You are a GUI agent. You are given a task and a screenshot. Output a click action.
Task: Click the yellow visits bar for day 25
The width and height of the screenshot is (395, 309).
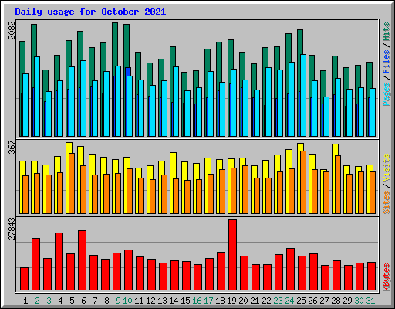click(x=299, y=178)
